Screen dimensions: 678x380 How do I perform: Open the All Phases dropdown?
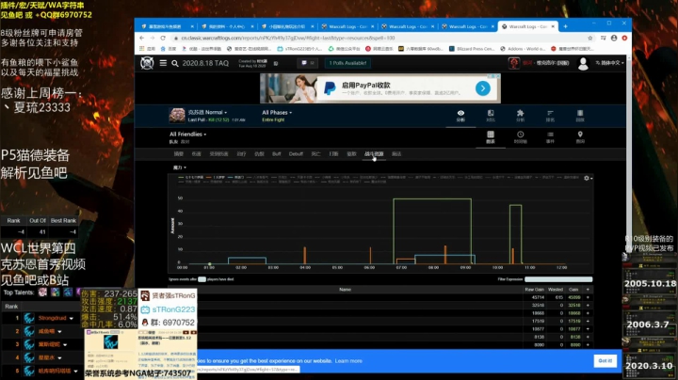277,112
